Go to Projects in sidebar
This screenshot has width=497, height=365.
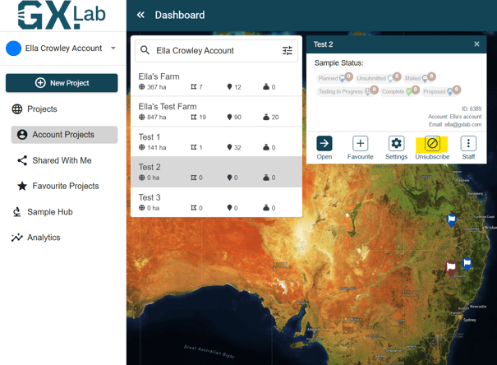pos(42,109)
